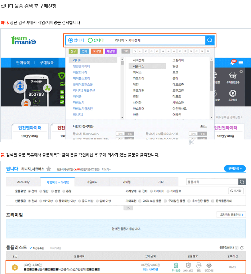
Task: Click the 판매등록 + blue button
Action: (x=235, y=169)
